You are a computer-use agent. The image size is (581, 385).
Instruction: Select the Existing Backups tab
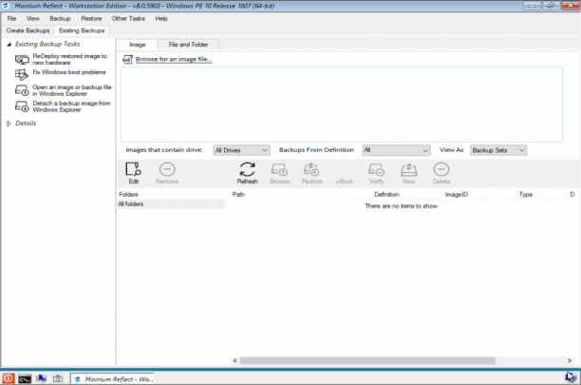click(x=82, y=30)
